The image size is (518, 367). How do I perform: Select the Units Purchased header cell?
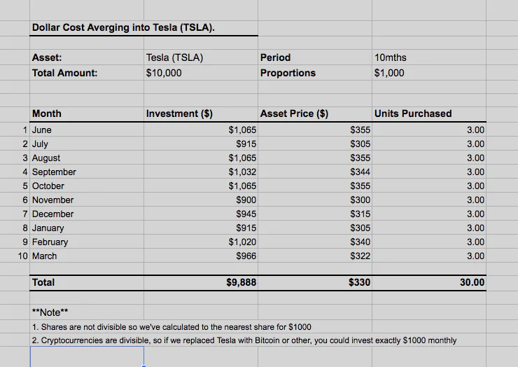[x=429, y=113]
